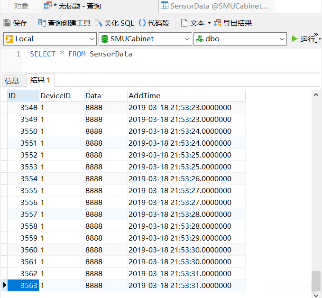Click the DeviceID cell in row 3560
This screenshot has height=298, width=322.
click(x=62, y=250)
